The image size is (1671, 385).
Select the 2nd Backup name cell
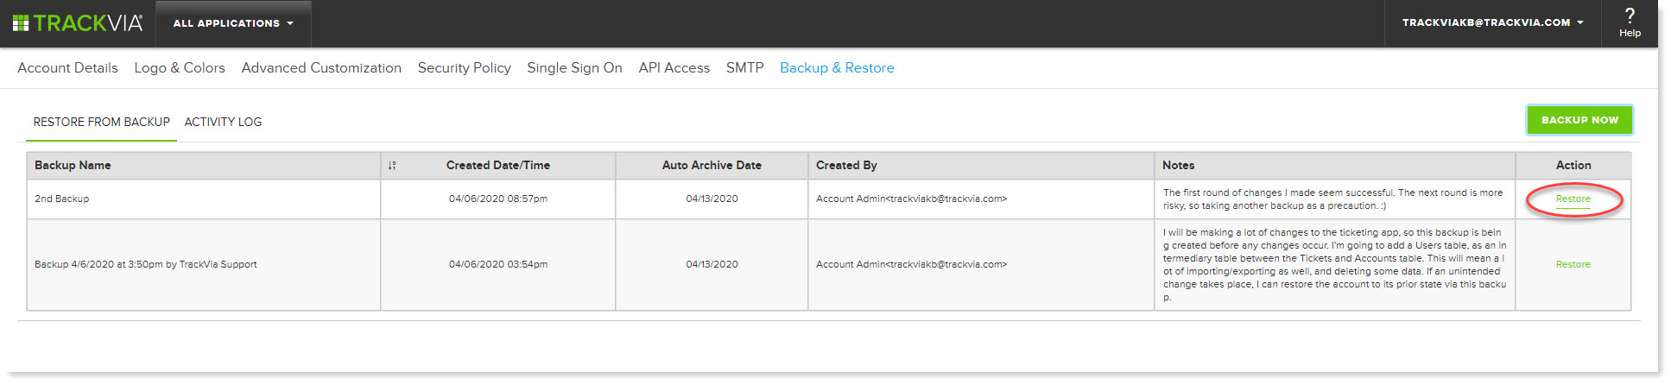(204, 199)
